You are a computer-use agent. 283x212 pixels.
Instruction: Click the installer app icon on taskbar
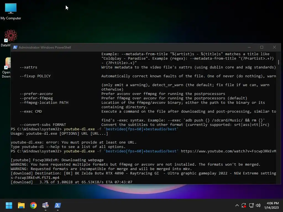(46, 205)
